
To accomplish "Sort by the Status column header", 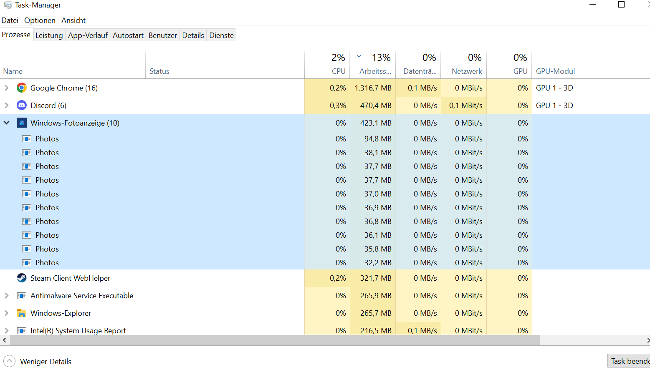I will tap(225, 65).
